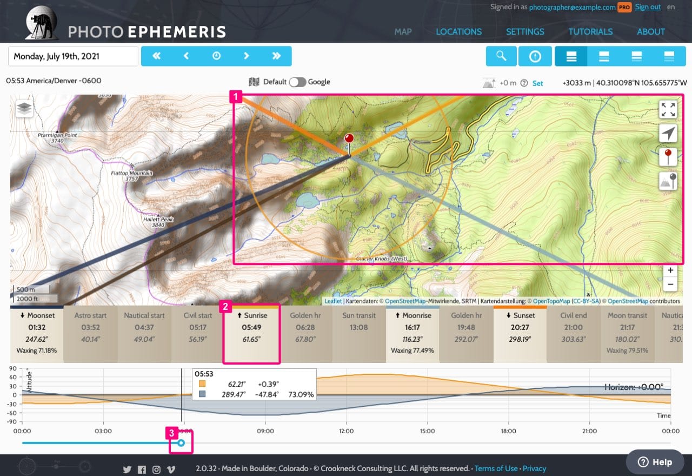The image size is (692, 476).
Task: Select the Moonrise 16:17 event card
Action: tap(412, 334)
